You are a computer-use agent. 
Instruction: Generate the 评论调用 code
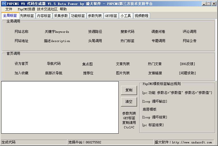tap(189, 32)
